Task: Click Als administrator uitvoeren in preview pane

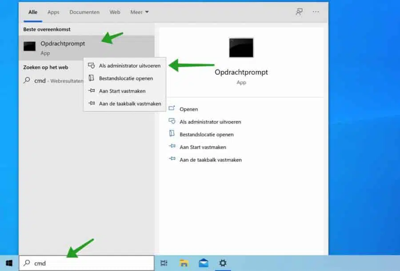Action: point(210,122)
